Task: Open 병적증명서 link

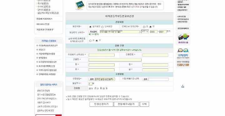Action: click(43, 58)
